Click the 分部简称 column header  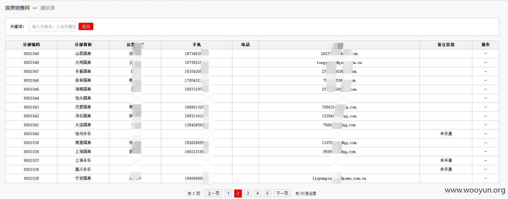click(x=83, y=45)
